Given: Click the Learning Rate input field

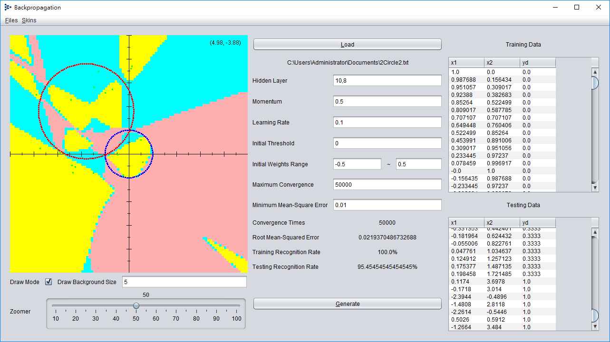Looking at the screenshot, I should coord(387,123).
